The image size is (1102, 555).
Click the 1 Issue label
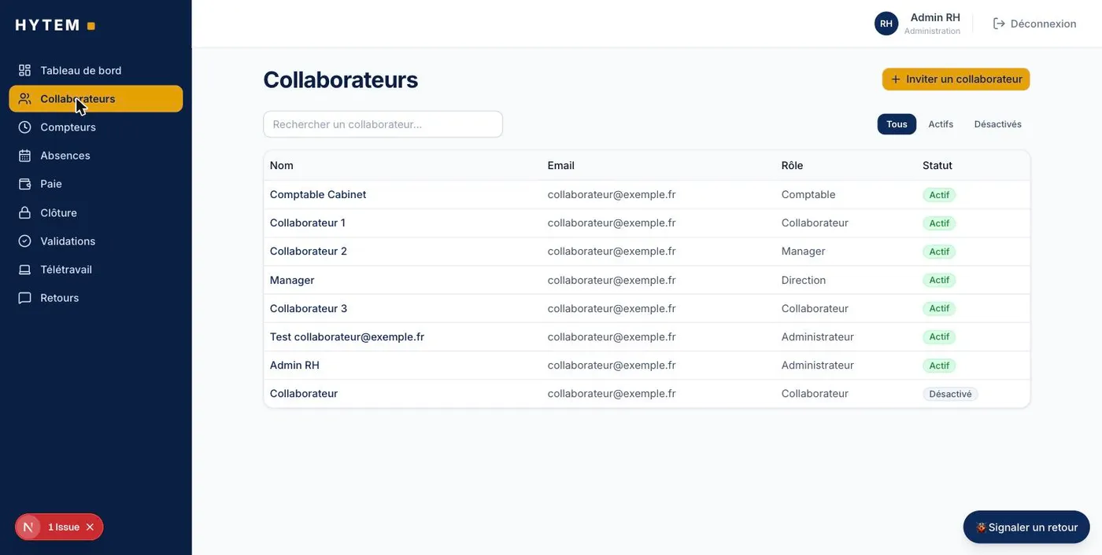pos(64,527)
